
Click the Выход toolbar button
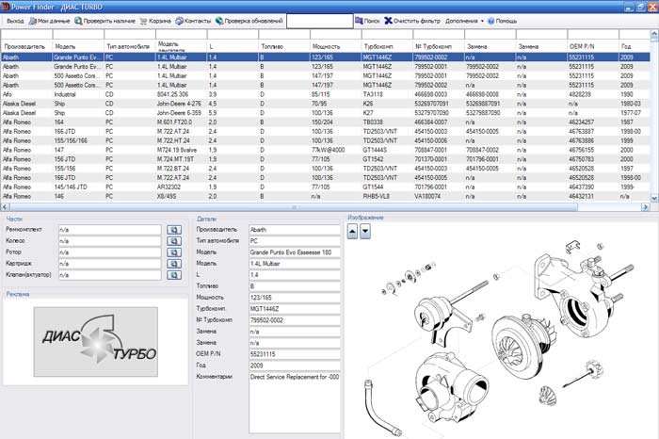[15, 21]
